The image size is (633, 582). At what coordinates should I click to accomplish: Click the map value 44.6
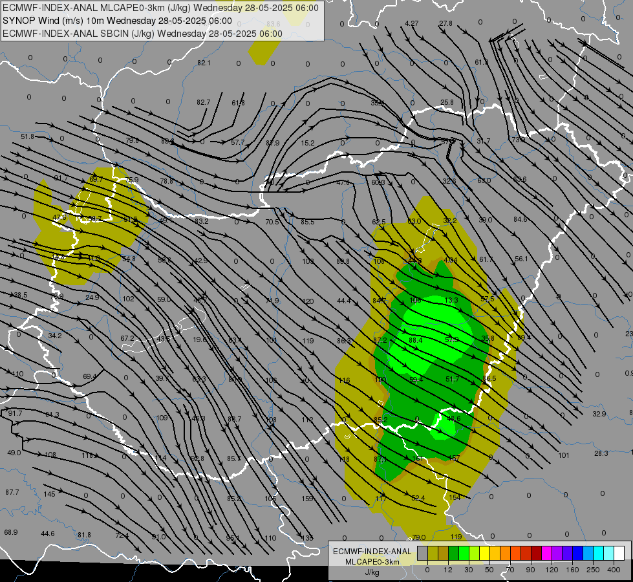[x=48, y=533]
